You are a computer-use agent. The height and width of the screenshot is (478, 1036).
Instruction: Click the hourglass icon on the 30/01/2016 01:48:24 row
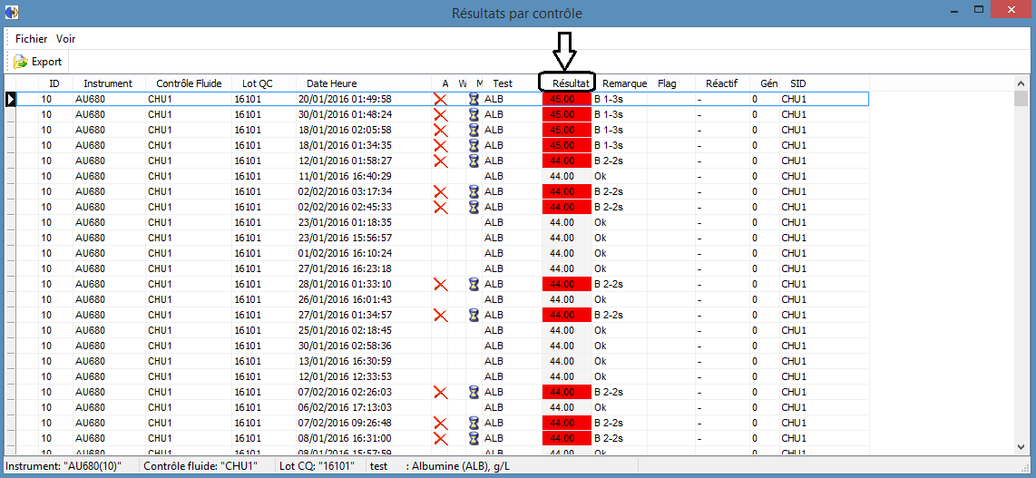pyautogui.click(x=474, y=114)
